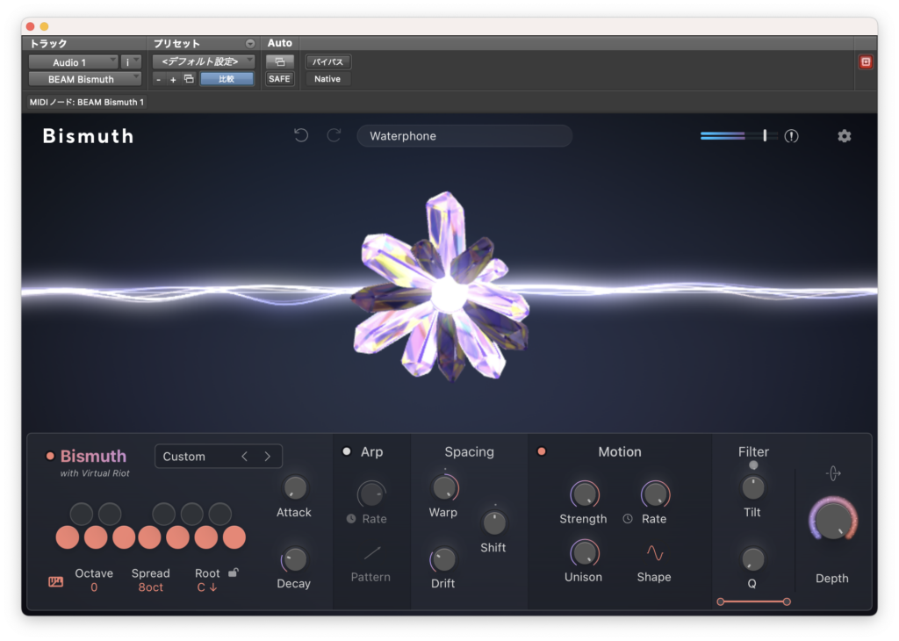Toggle the G white note circle
This screenshot has width=899, height=641.
pyautogui.click(x=177, y=537)
